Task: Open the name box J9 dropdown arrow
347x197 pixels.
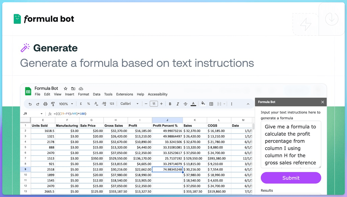Action: click(x=42, y=114)
